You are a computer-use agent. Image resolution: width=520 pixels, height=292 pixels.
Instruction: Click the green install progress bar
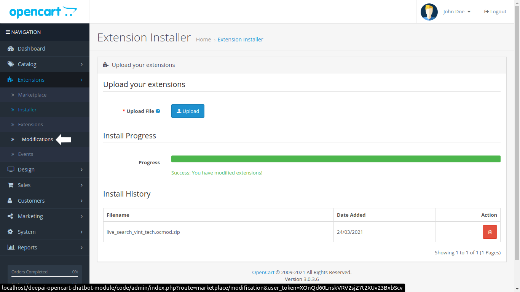pos(335,159)
